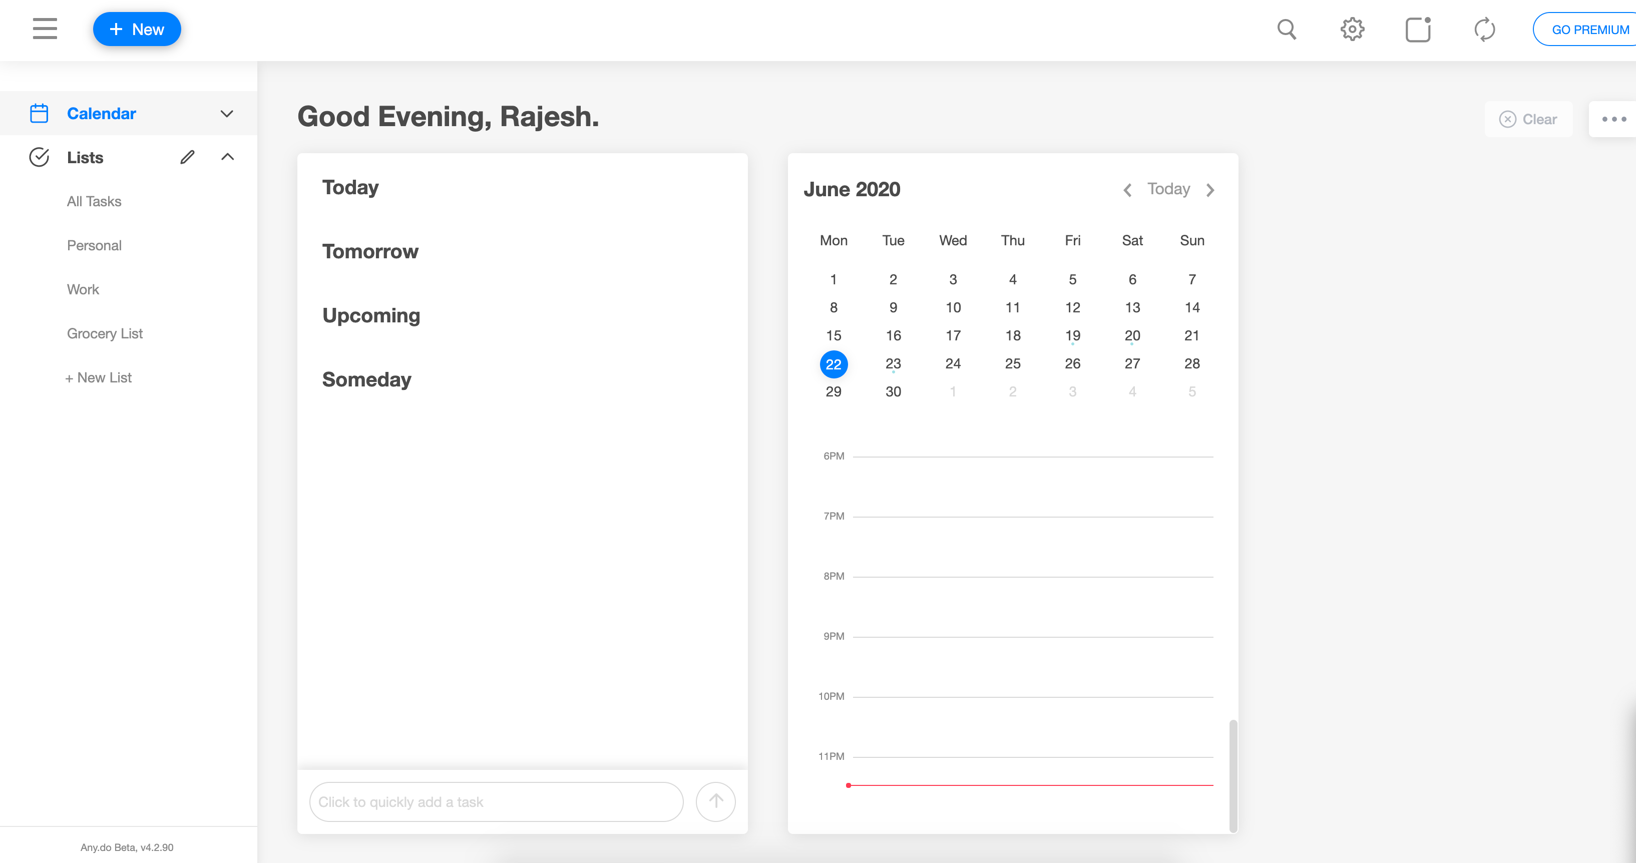Select June 29 on calendar
The image size is (1636, 863).
(x=833, y=392)
